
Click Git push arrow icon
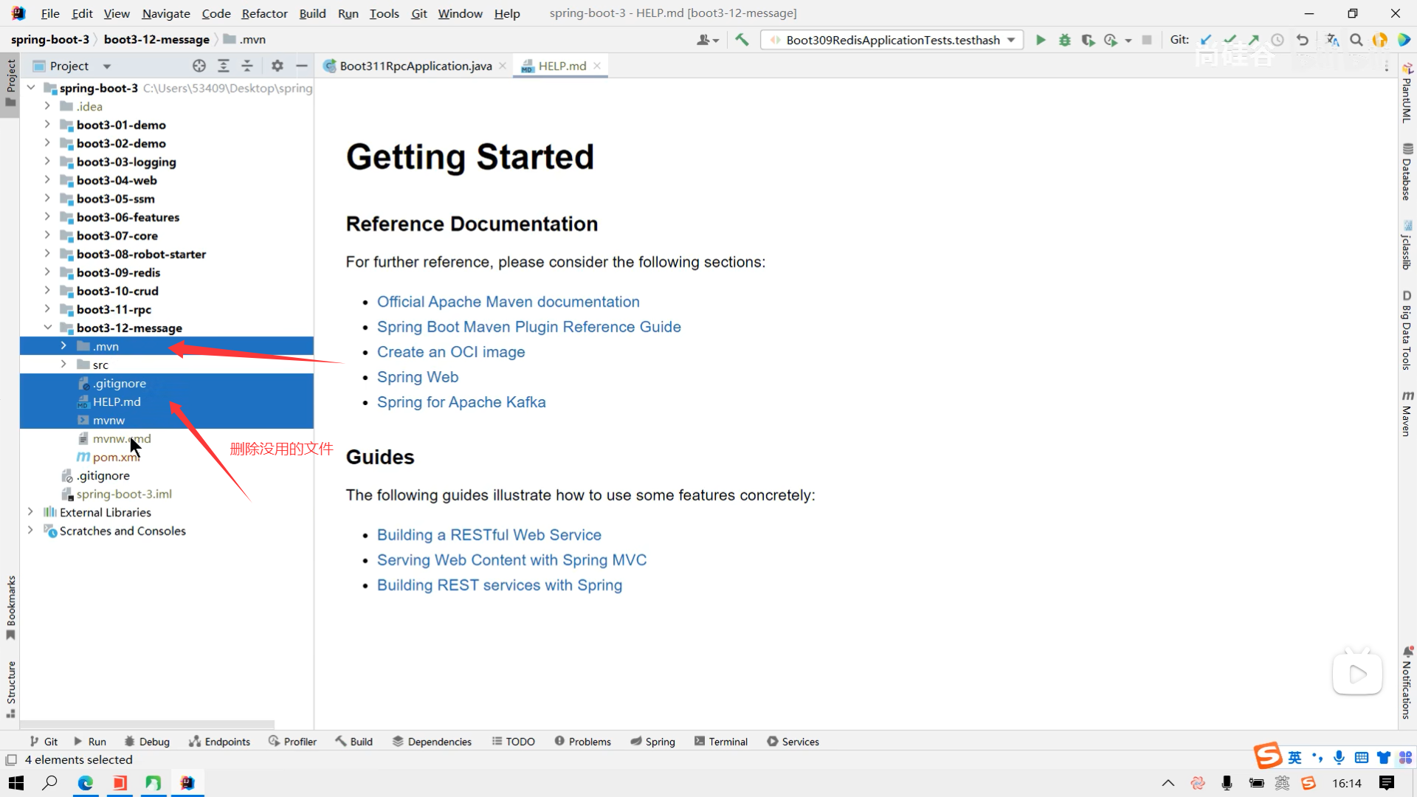coord(1253,40)
